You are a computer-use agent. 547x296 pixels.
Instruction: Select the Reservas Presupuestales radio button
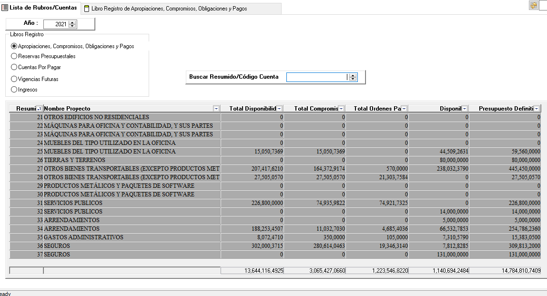coord(14,56)
